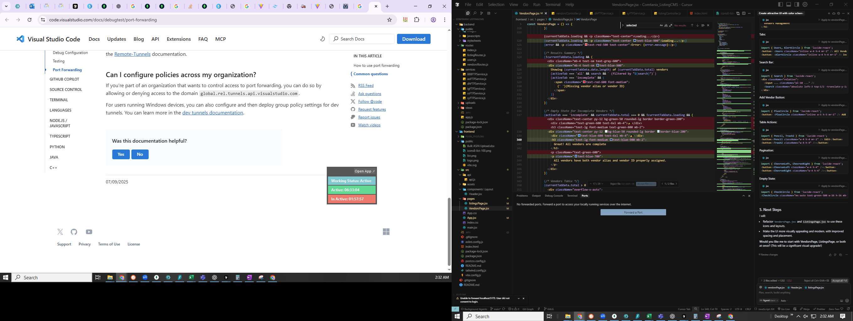Viewport: 853px width, 321px height.
Task: Open the notifications bell in Cursor status bar
Action: (848, 309)
